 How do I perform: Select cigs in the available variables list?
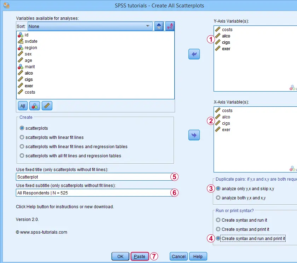coord(29,80)
